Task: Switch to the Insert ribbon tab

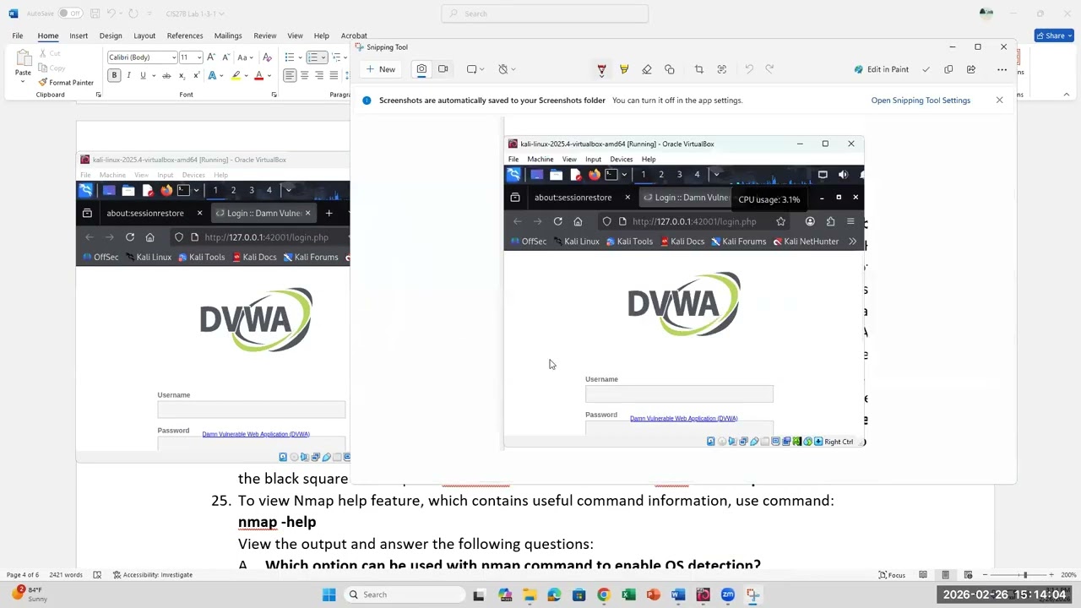Action: [79, 35]
